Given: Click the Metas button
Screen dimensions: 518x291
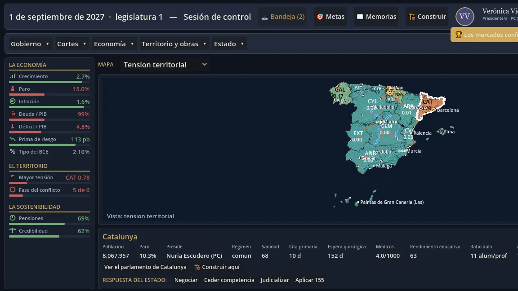Looking at the screenshot, I should (x=330, y=17).
